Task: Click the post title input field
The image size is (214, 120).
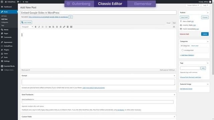Action: [98, 13]
